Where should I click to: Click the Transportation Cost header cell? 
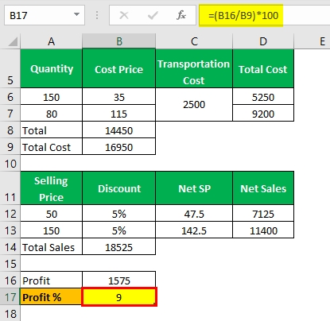pos(194,68)
